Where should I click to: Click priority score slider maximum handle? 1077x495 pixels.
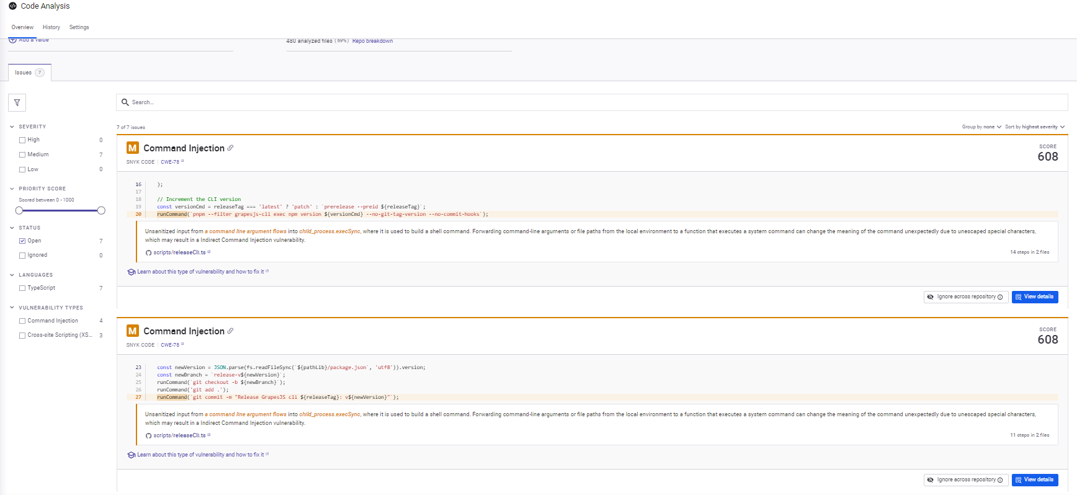(x=101, y=211)
